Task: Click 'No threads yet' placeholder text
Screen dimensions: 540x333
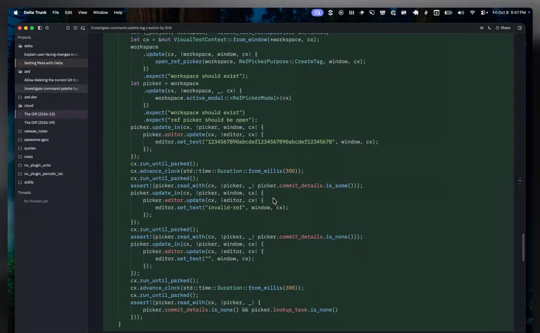Action: tap(36, 201)
